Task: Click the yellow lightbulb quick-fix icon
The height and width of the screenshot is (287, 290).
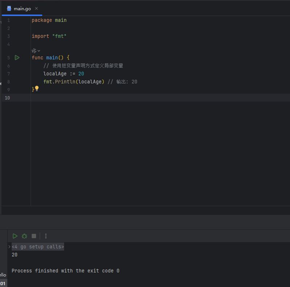Action: [x=36, y=89]
